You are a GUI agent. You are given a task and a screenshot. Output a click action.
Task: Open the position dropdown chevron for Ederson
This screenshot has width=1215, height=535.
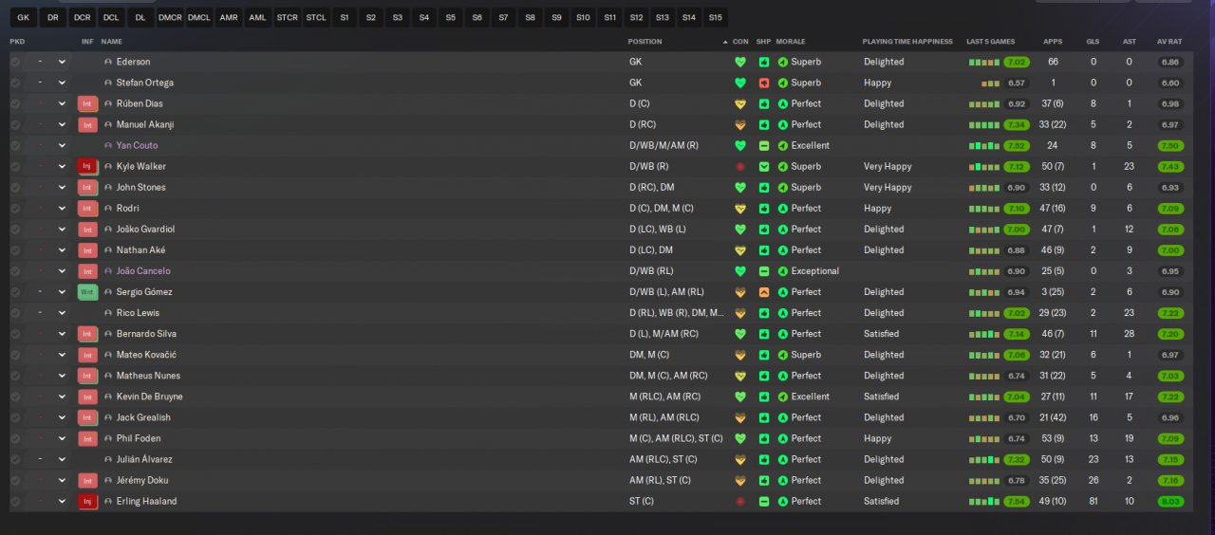pyautogui.click(x=62, y=62)
